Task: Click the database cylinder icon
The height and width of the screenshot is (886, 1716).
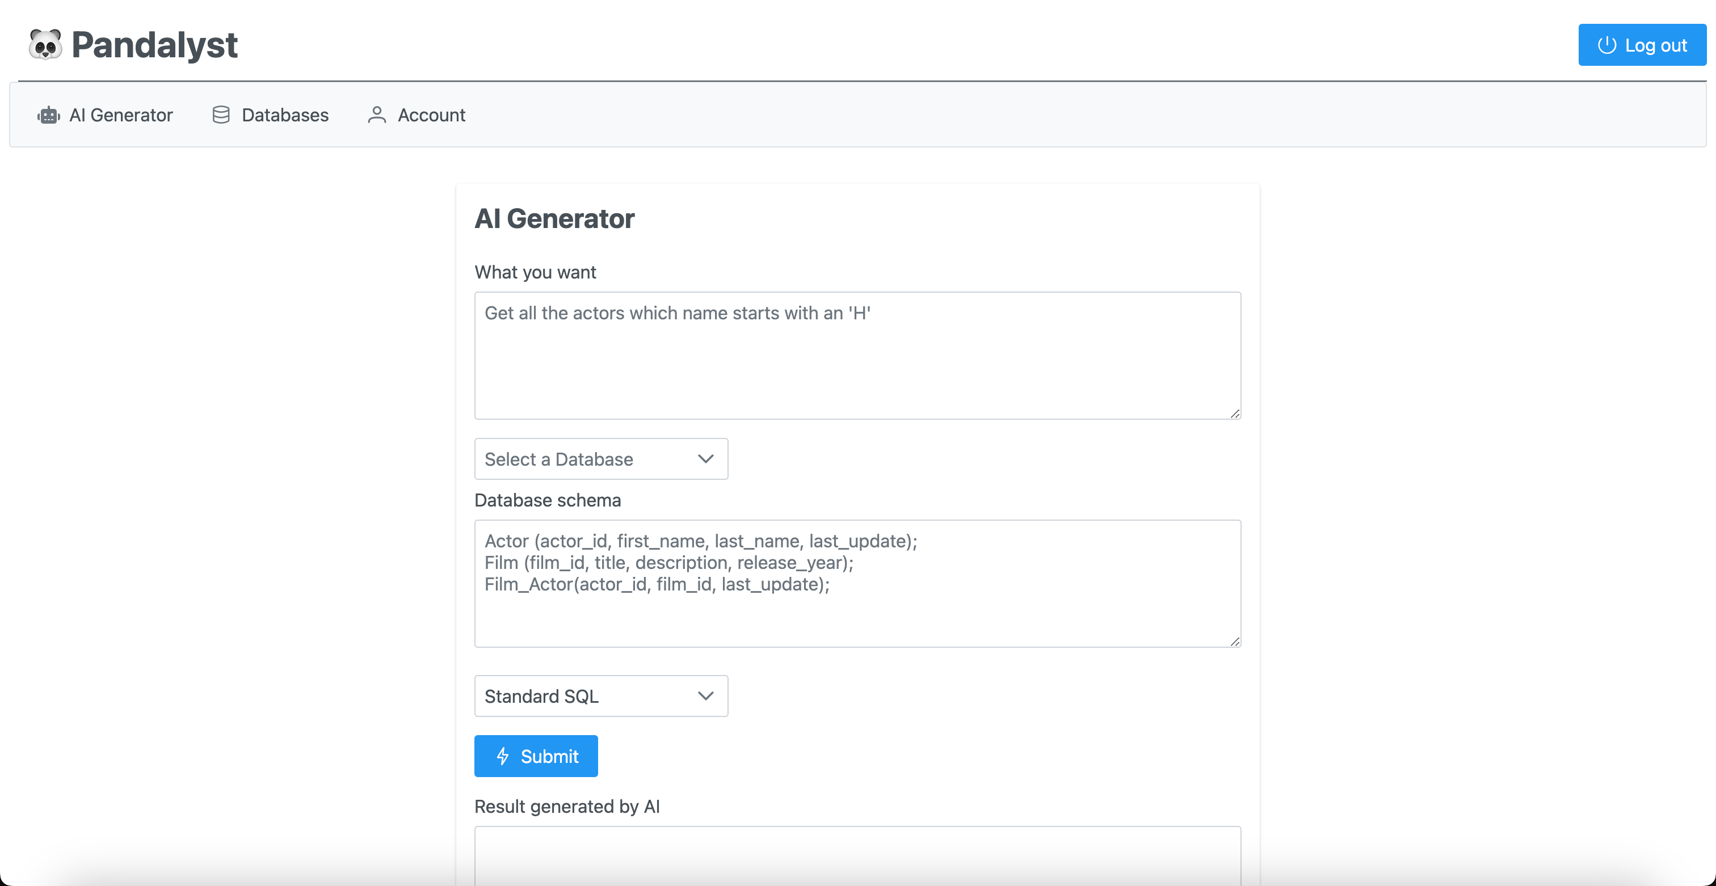Action: 221,115
